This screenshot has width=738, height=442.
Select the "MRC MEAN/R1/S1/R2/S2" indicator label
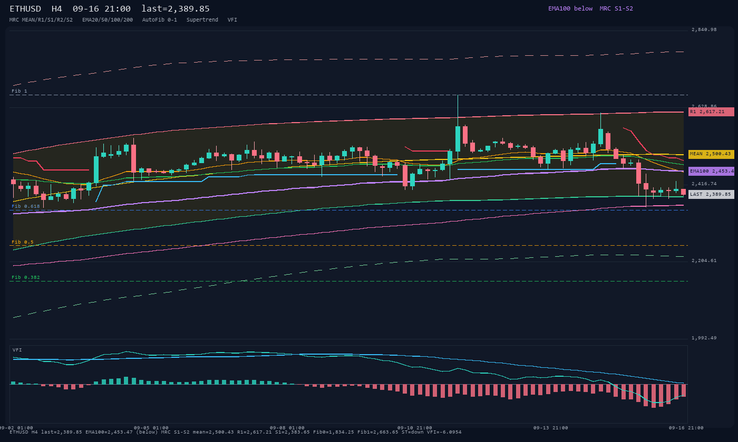(x=41, y=20)
